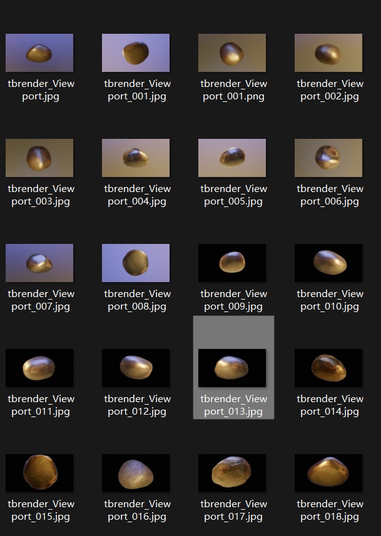Screen dimensions: 381x536
Task: Click the file name tbrender_Viewport_004.jpg
Action: pos(137,195)
